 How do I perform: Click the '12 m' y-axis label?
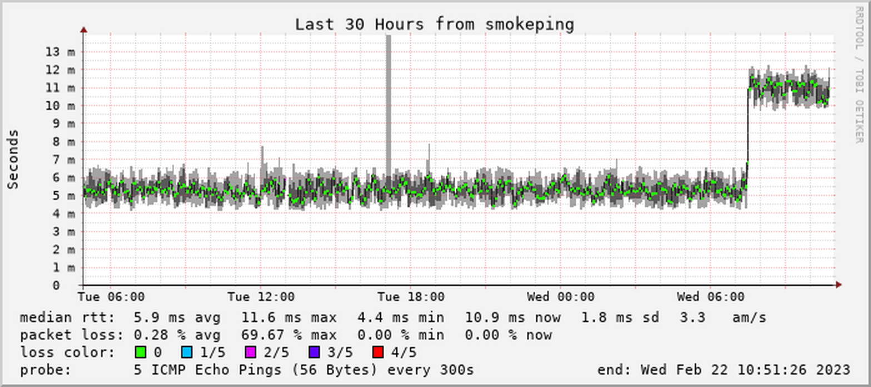[x=60, y=69]
